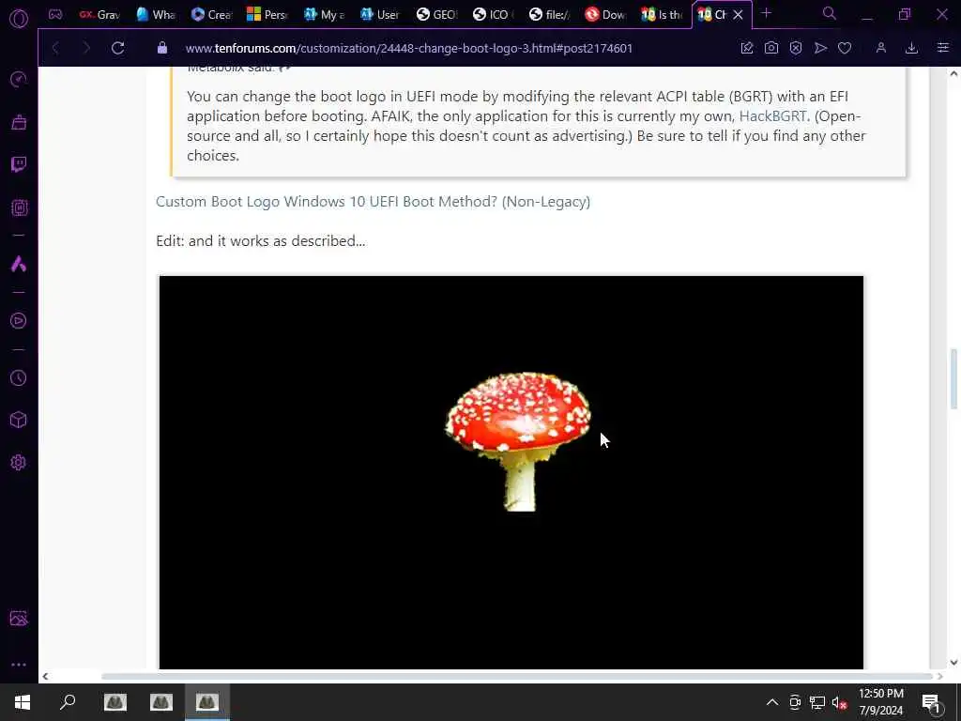Open the ad blocker shield icon

click(x=796, y=48)
